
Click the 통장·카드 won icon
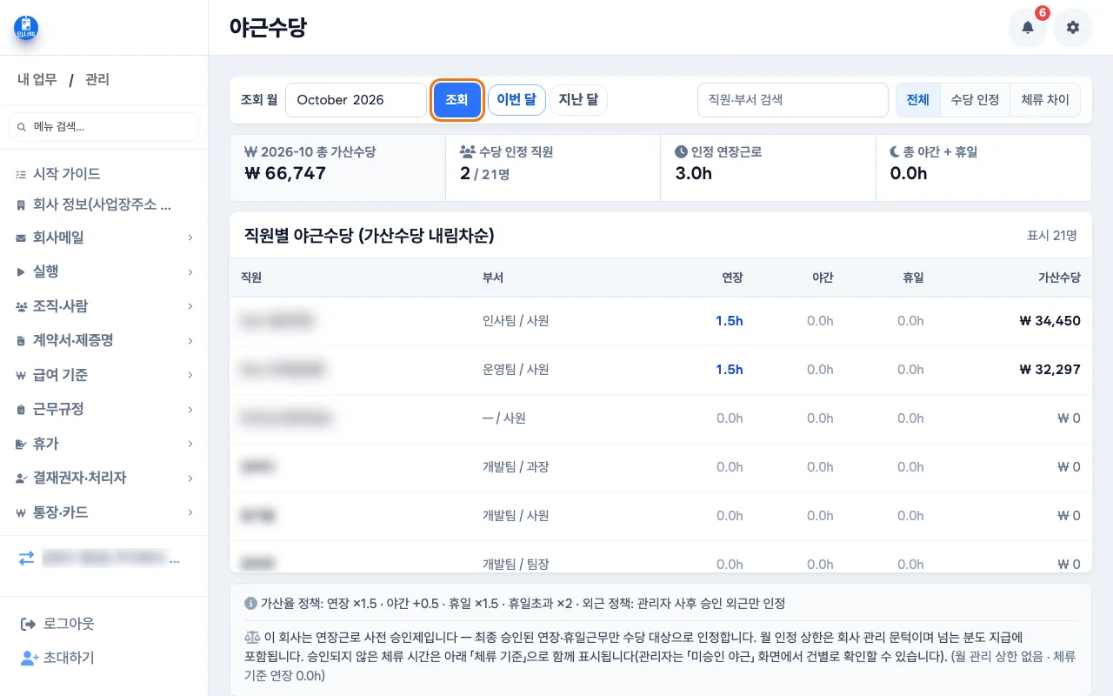coord(21,512)
